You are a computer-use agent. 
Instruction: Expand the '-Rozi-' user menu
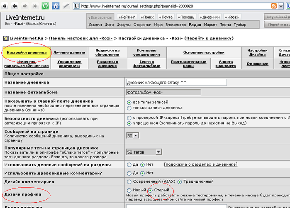point(232,17)
